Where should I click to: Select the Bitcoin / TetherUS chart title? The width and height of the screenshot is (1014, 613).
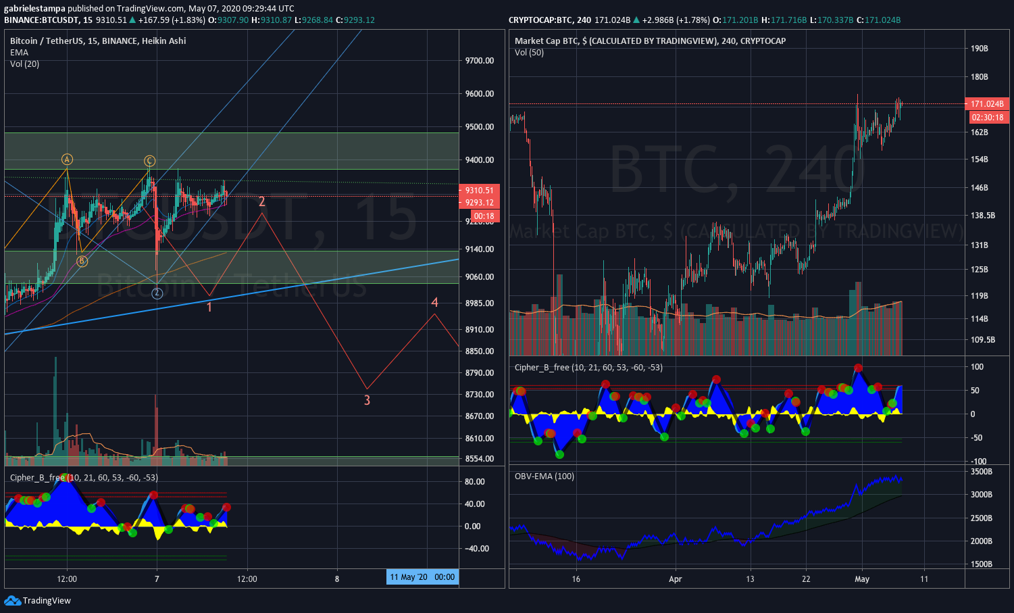pyautogui.click(x=98, y=41)
